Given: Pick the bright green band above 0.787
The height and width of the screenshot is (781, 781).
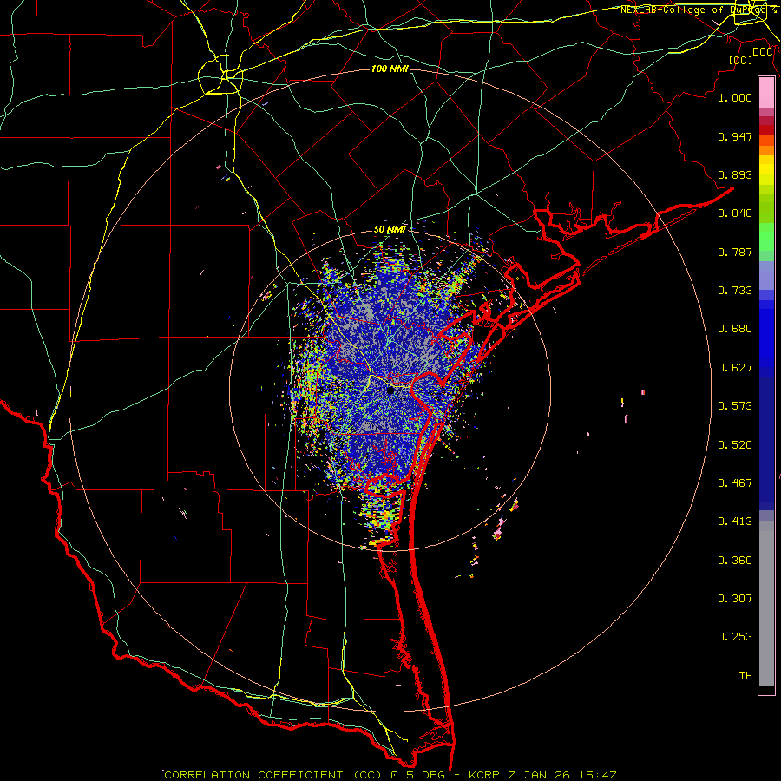Looking at the screenshot, I should coord(766,237).
